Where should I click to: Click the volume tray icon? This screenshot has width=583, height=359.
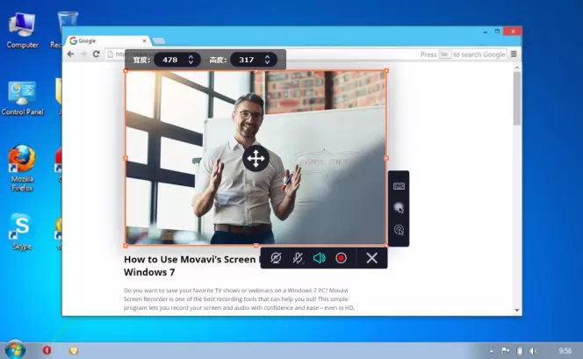pos(534,350)
